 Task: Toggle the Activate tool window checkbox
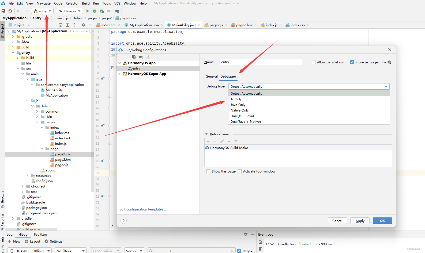click(240, 171)
